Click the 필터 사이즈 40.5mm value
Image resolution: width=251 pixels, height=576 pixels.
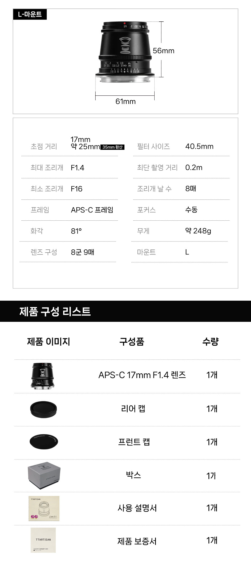[x=199, y=146]
